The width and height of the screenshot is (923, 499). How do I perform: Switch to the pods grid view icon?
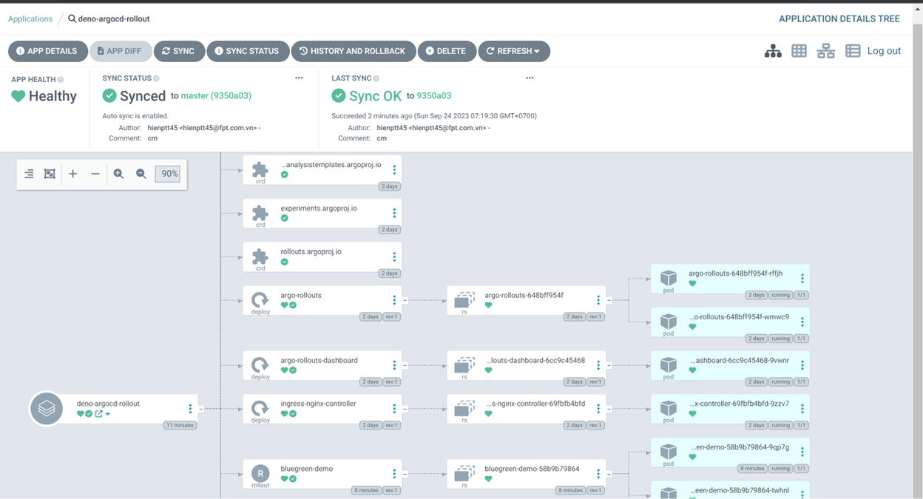pos(799,51)
